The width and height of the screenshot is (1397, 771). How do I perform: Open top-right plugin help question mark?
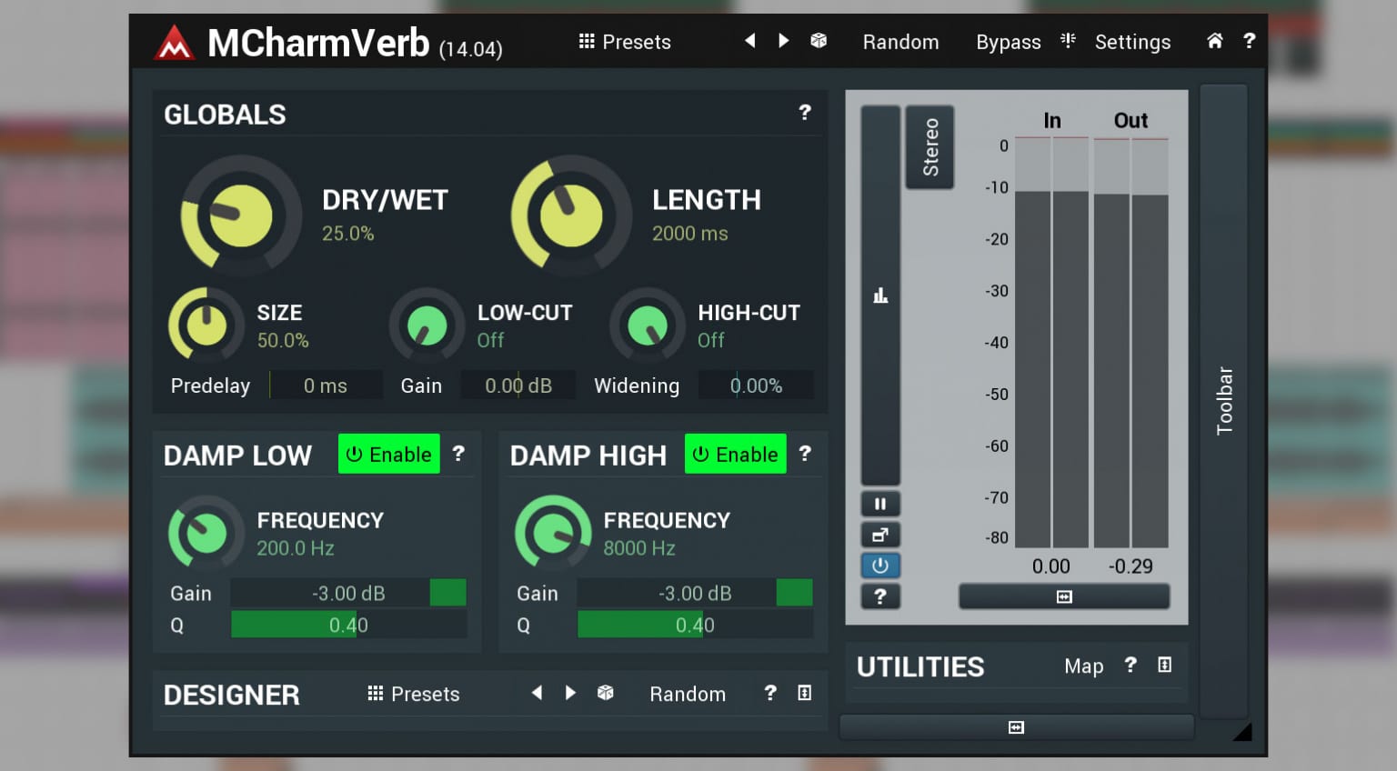point(1249,41)
